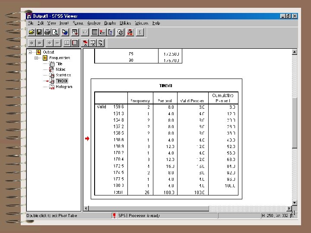
Task: Select the TINGGI table item in outline
Action: (x=61, y=81)
